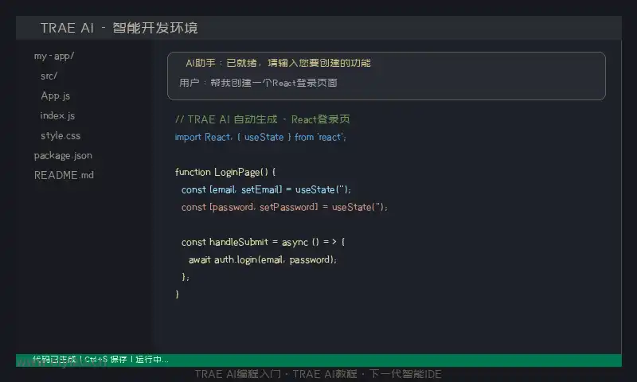Click the const handleSubmit line
Image resolution: width=637 pixels, height=382 pixels.
coord(264,242)
